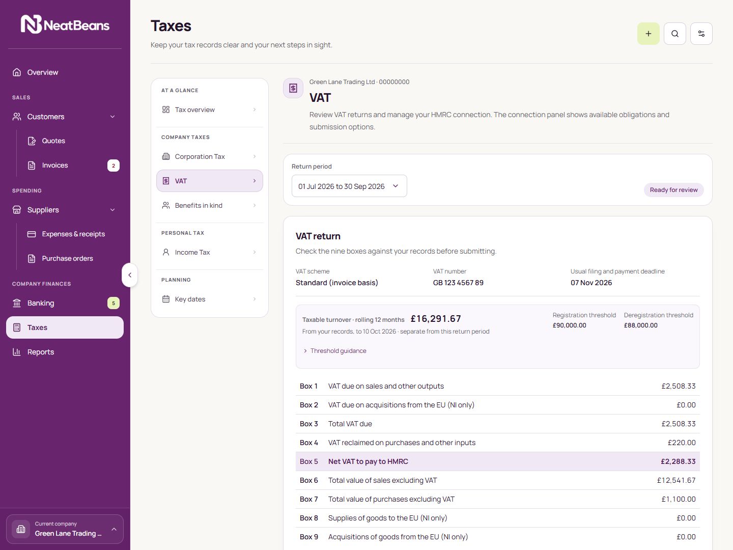This screenshot has height=550, width=733.
Task: Click the Ready for review status badge
Action: pyautogui.click(x=673, y=190)
